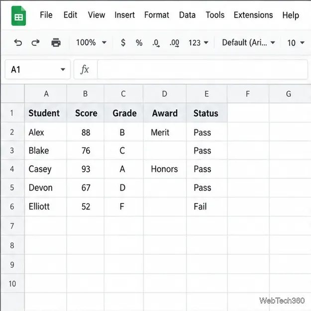Click the cell containing Alex

pyautogui.click(x=46, y=132)
